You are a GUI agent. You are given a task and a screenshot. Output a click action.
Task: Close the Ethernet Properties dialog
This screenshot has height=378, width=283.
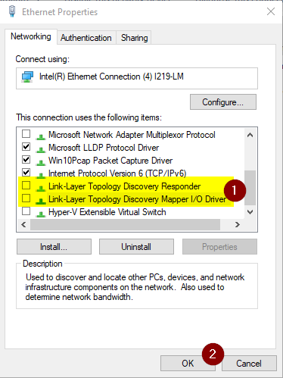point(271,11)
